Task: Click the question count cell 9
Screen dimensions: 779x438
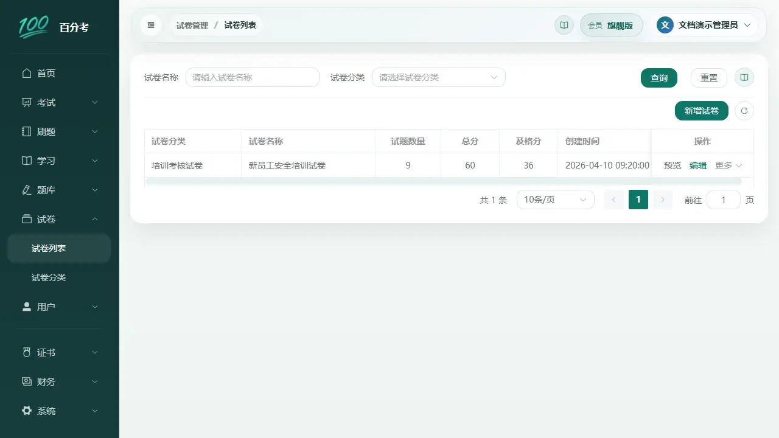Action: pyautogui.click(x=408, y=165)
